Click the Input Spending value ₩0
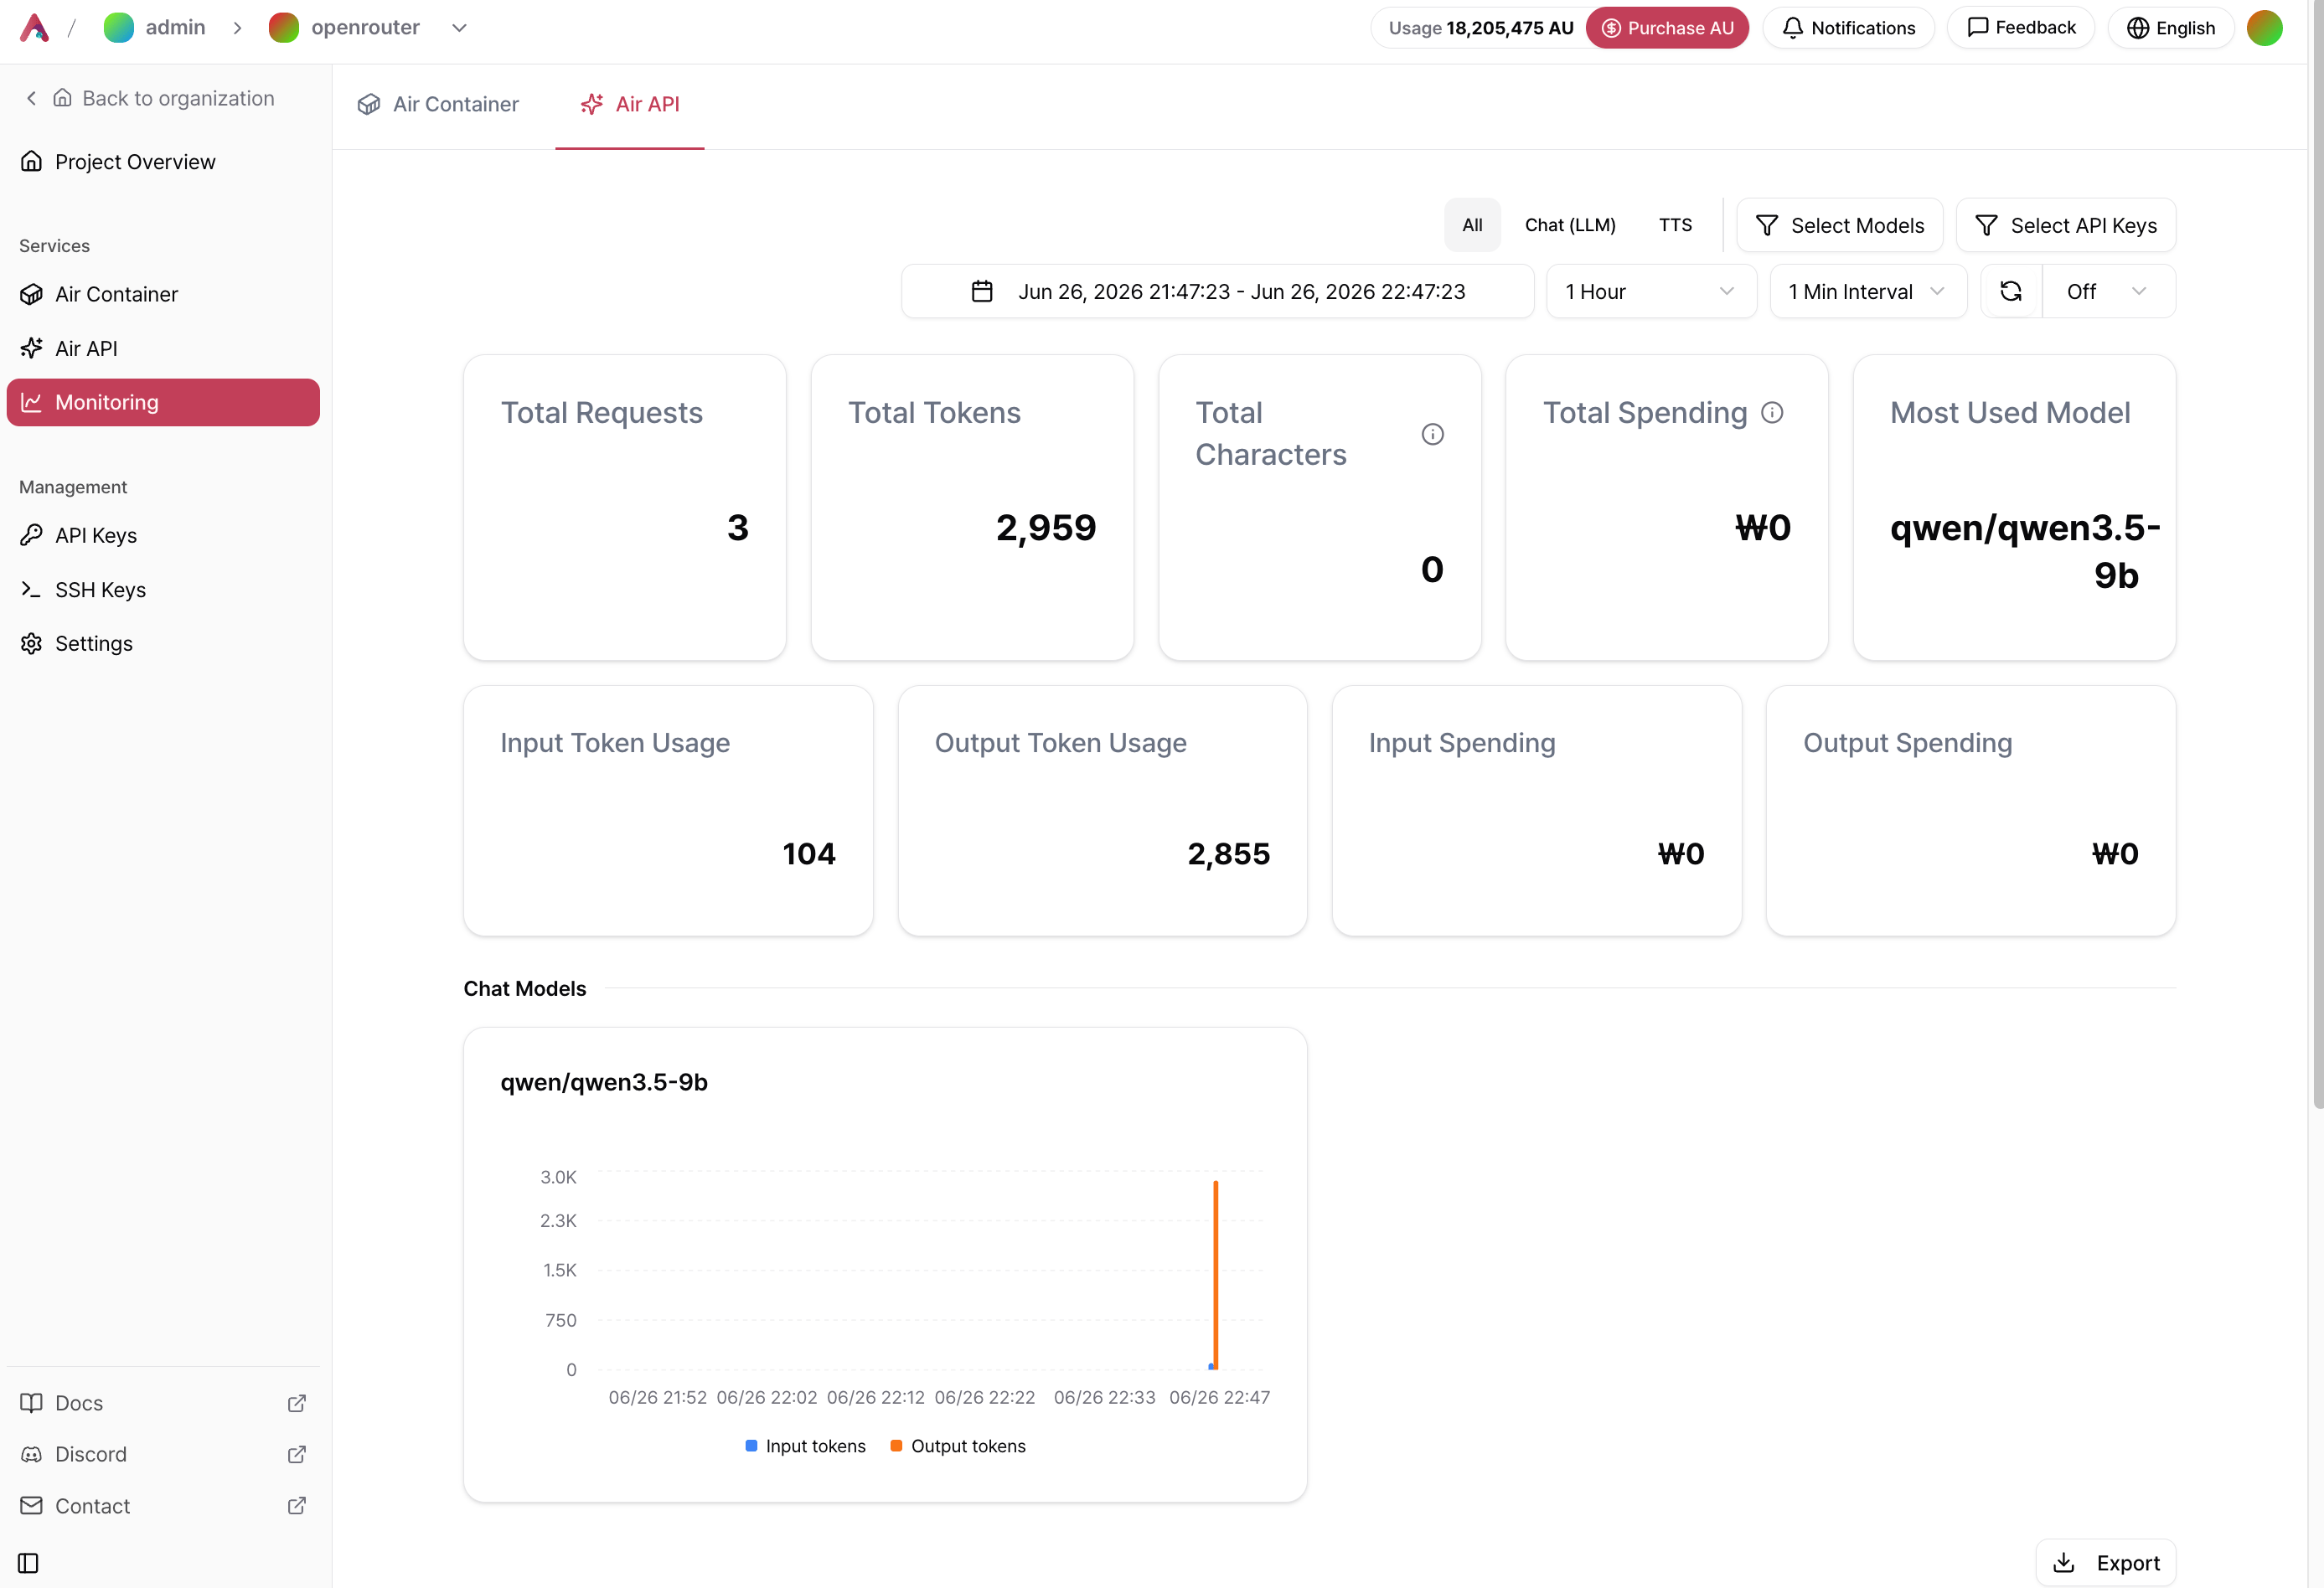Viewport: 2324px width, 1588px height. point(1680,853)
